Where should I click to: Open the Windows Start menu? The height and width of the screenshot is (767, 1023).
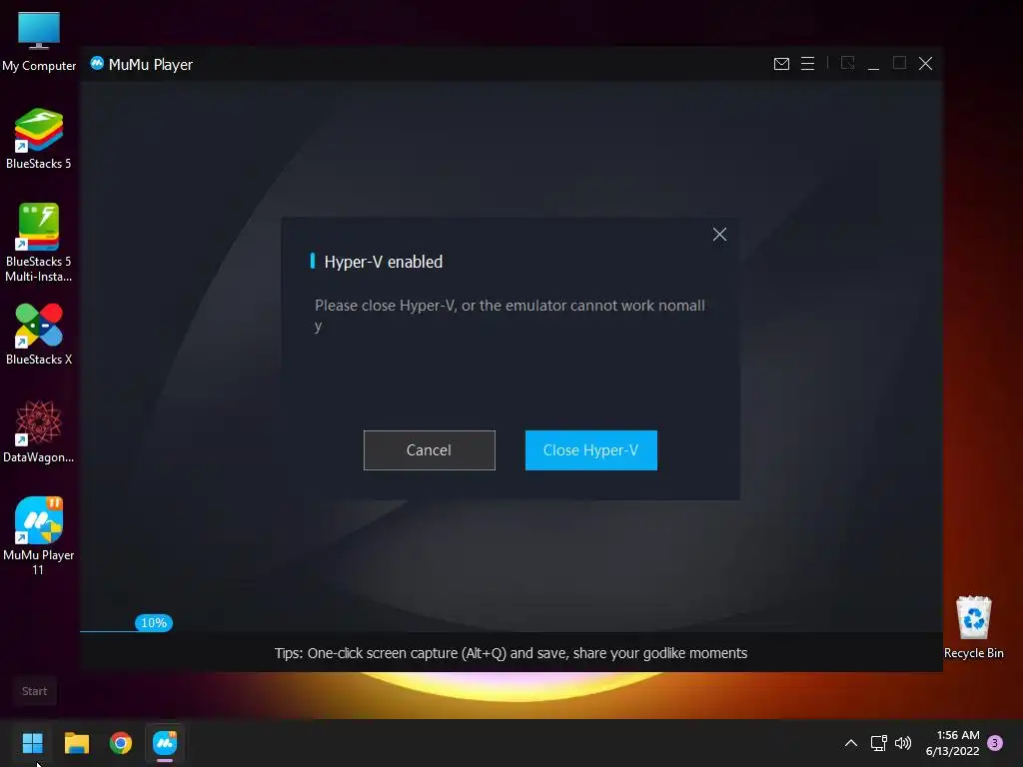[33, 743]
